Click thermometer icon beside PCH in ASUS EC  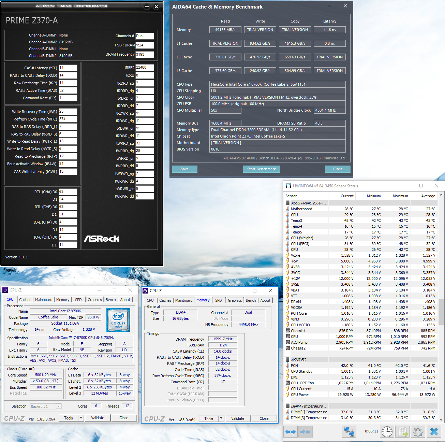point(287,366)
